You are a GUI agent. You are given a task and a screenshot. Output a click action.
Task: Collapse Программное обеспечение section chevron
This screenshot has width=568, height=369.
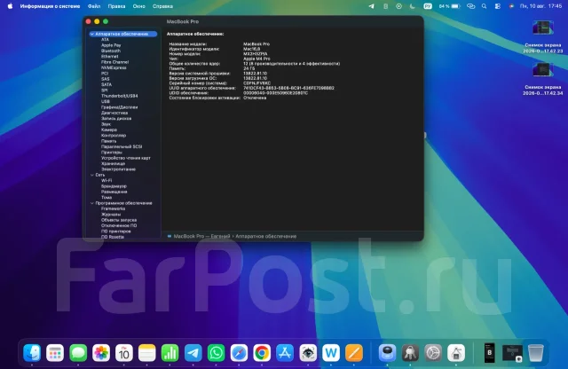(92, 203)
